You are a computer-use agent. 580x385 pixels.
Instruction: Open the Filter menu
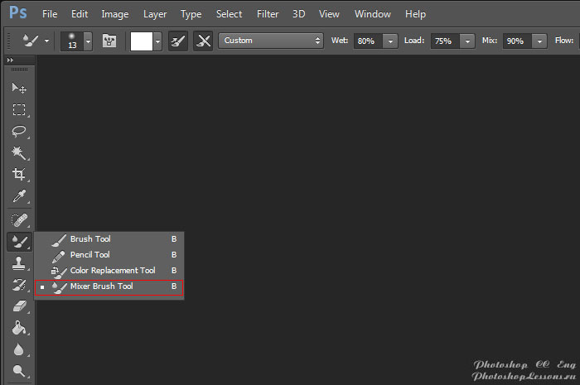[268, 14]
